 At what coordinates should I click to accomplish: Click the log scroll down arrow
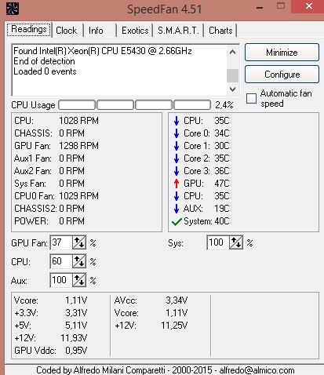pyautogui.click(x=232, y=89)
